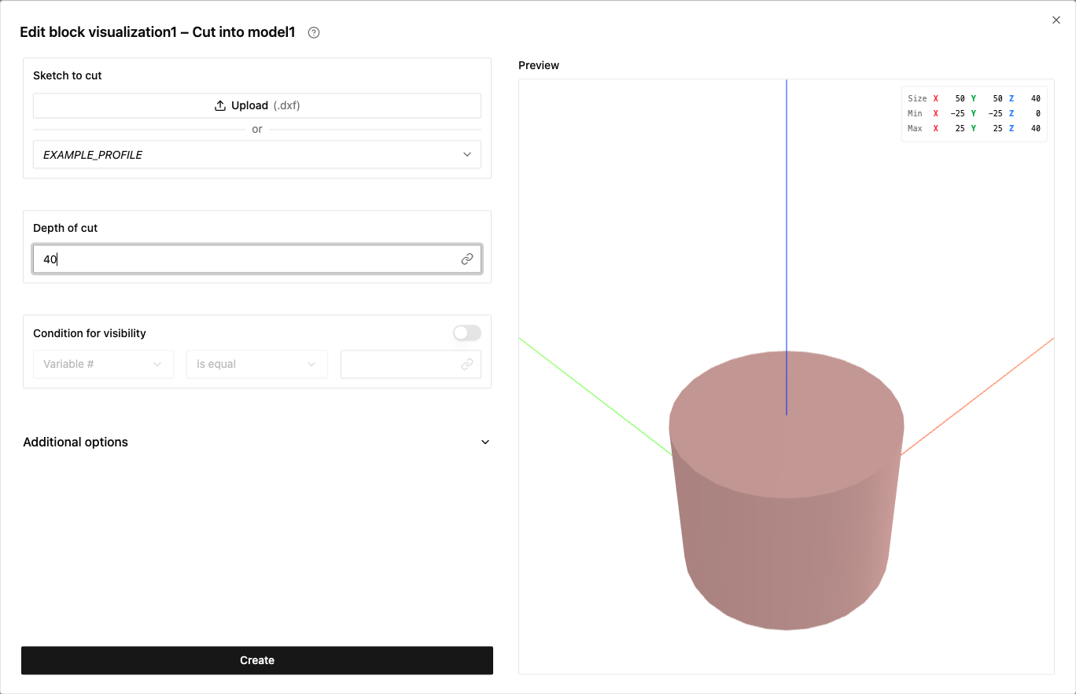The image size is (1076, 694).
Task: Click the Upload (.dxf) button
Action: tap(257, 105)
